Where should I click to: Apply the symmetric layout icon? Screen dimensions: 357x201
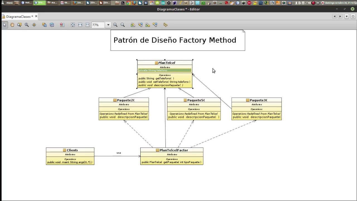pos(148,25)
